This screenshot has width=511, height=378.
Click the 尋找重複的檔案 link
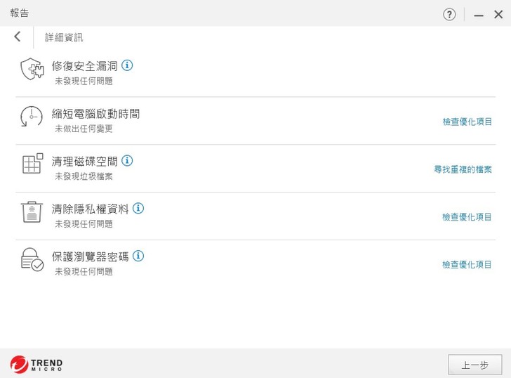coord(463,169)
